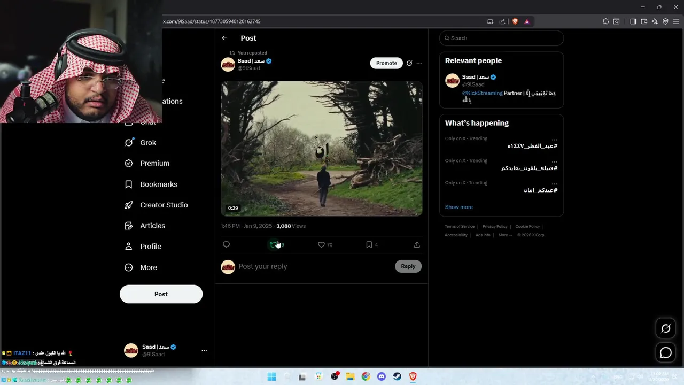
Task: Open the post's three-dot options menu
Action: 419,63
